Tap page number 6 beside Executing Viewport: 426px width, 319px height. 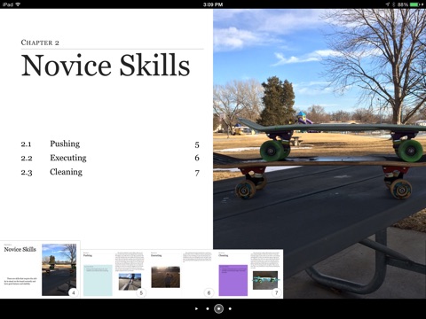pyautogui.click(x=197, y=158)
